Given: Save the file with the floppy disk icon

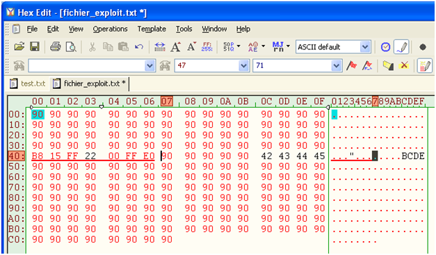Looking at the screenshot, I should (35, 47).
